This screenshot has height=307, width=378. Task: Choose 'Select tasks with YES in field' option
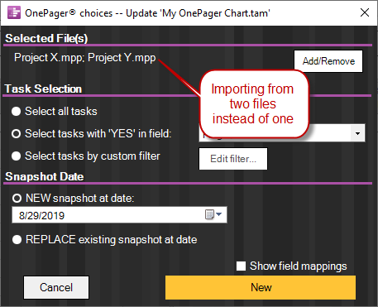(x=17, y=134)
